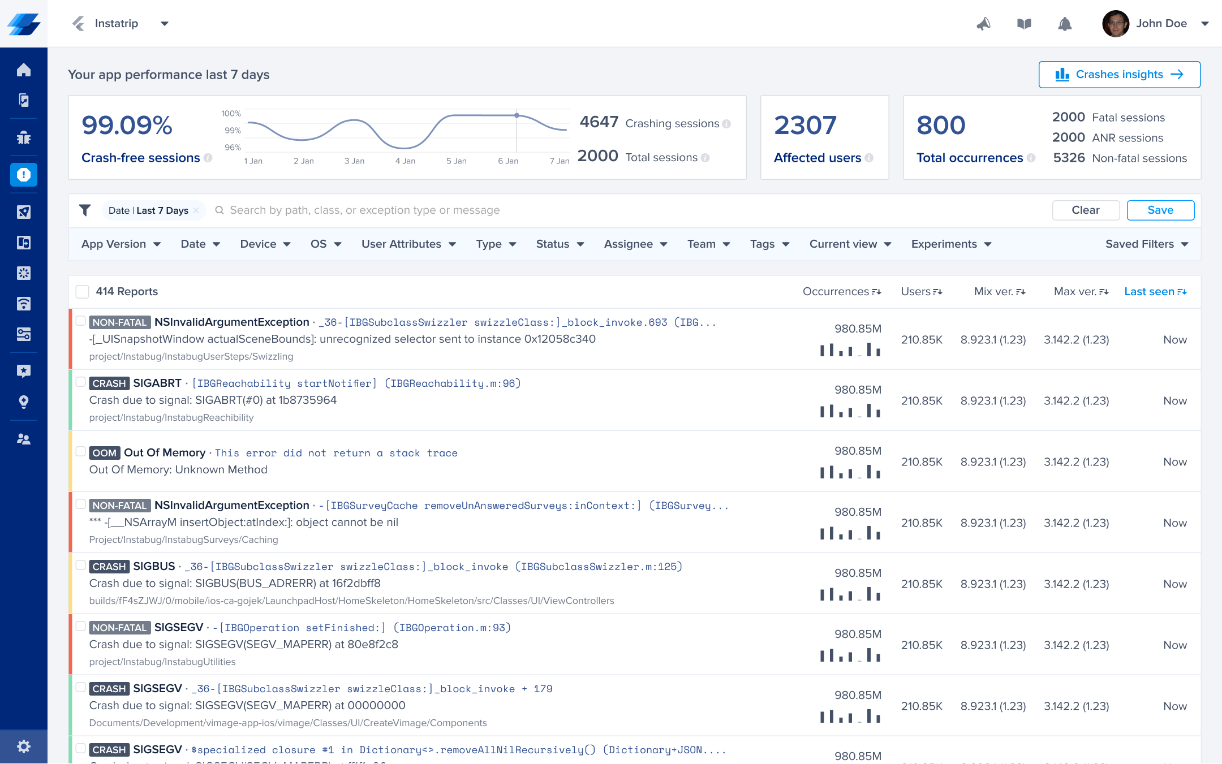
Task: Click the 6 Jan chart data point
Action: [517, 115]
